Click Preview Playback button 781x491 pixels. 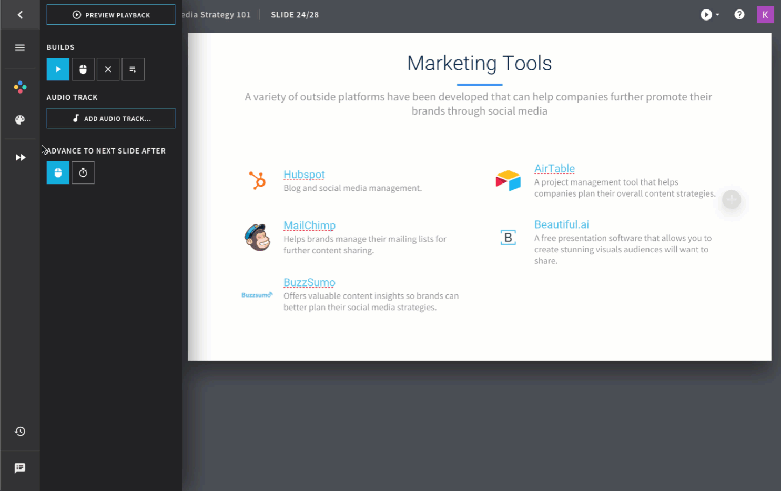click(x=111, y=15)
